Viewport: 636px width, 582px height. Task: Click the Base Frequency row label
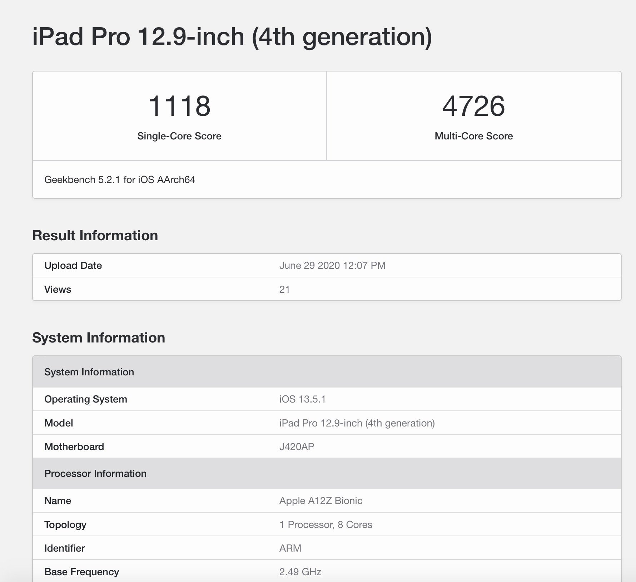(81, 572)
